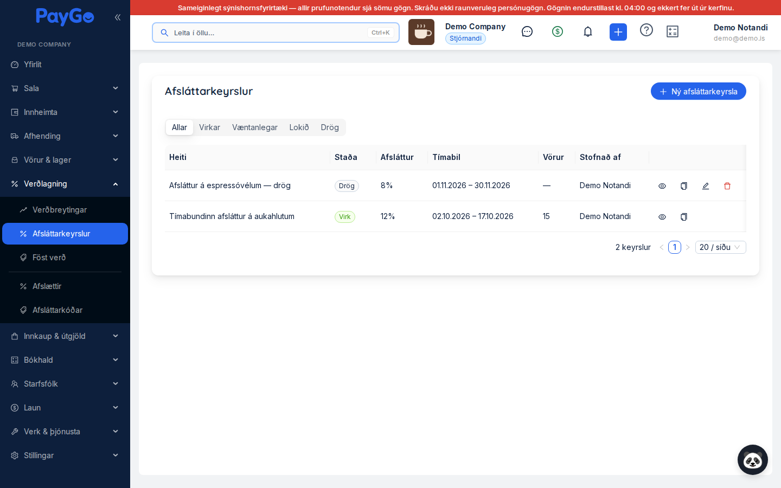Screen dimensions: 781x488
Task: Open the calculator icon in header
Action: pyautogui.click(x=673, y=31)
